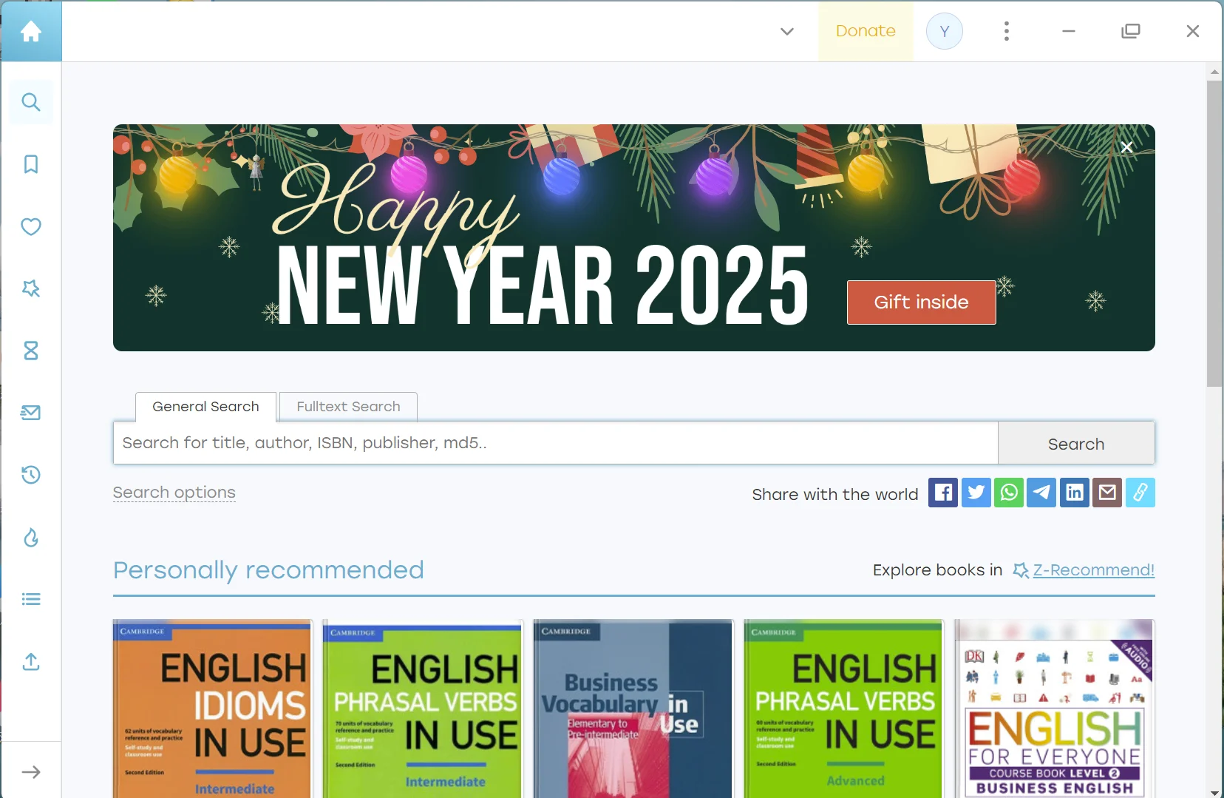The width and height of the screenshot is (1224, 798).
Task: Click the Gift inside button
Action: [921, 302]
